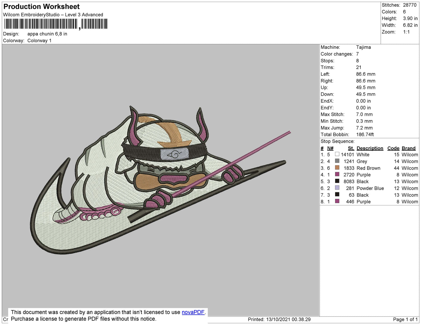Open the novaPDF link
This screenshot has height=325, width=421.
[x=193, y=312]
